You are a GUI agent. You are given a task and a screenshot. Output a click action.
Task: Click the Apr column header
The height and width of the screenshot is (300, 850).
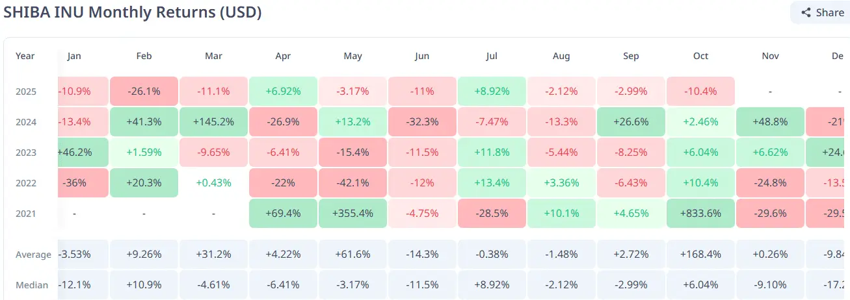283,56
